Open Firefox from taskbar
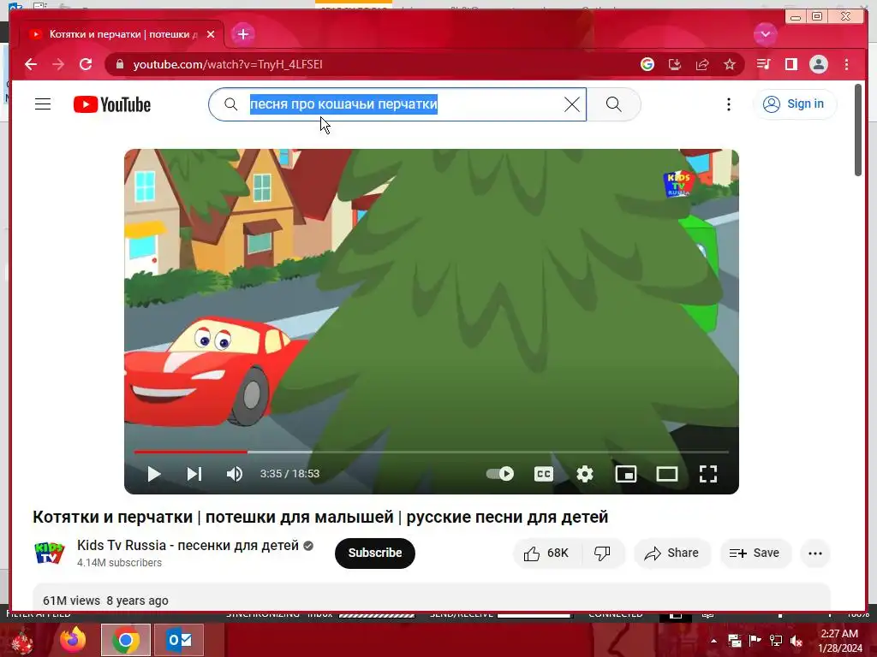This screenshot has height=657, width=877. 74,640
